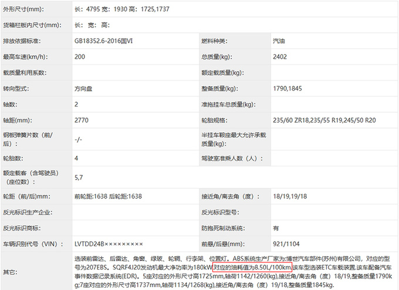The height and width of the screenshot is (290, 399).
Task: Click the leaf spring value -/-
Action: point(78,140)
